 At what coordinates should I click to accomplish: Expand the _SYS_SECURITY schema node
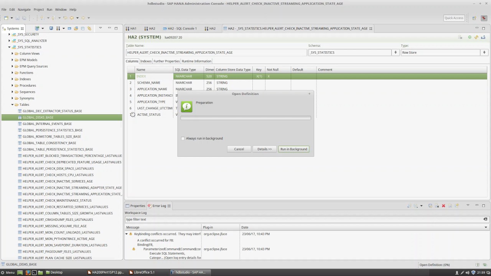pyautogui.click(x=9, y=34)
